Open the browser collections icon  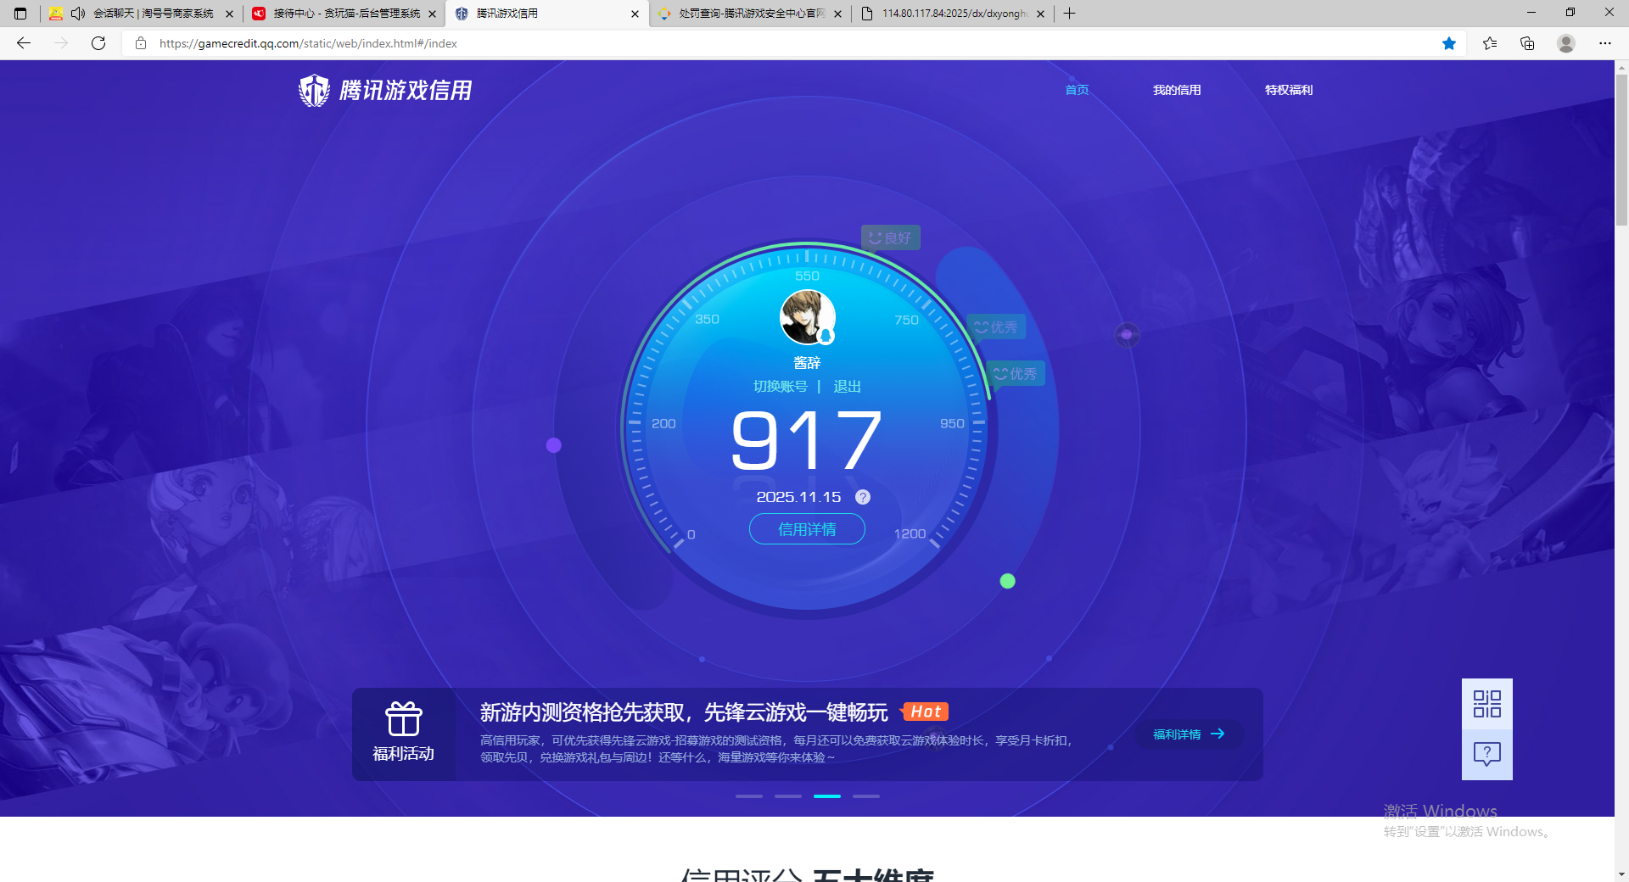pyautogui.click(x=1527, y=43)
